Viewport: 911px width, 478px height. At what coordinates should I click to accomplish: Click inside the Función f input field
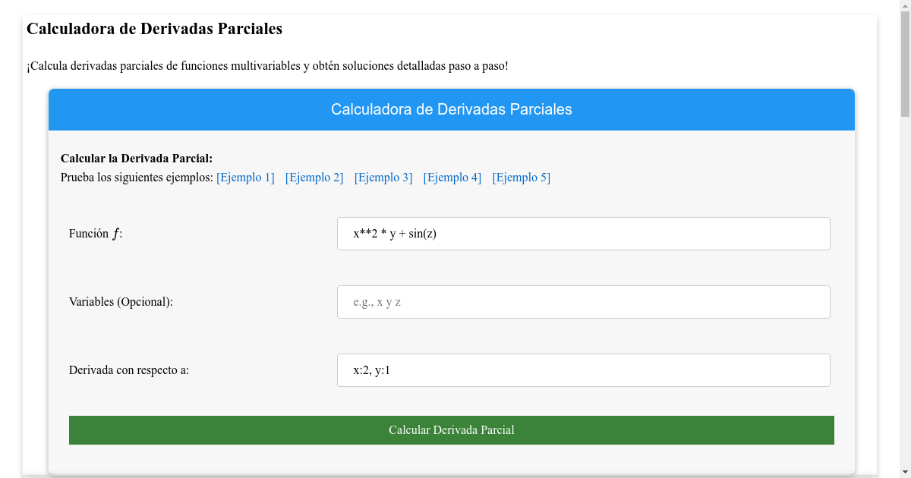[x=583, y=233]
